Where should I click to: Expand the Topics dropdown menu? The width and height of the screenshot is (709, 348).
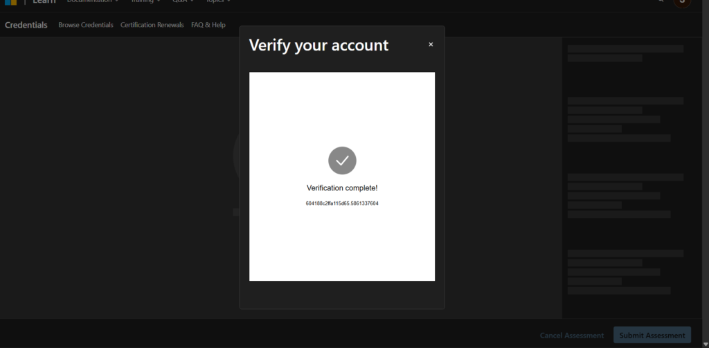pyautogui.click(x=218, y=2)
